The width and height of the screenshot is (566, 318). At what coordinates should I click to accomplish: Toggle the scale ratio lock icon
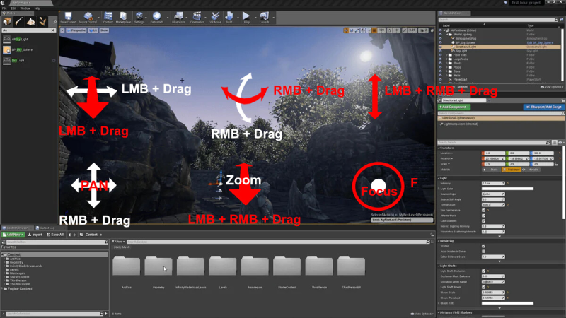coord(556,164)
